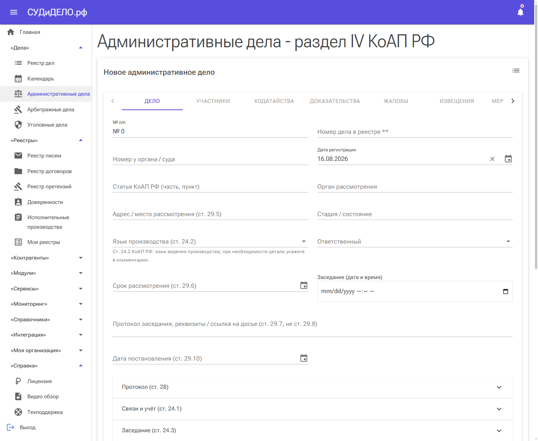This screenshot has height=441, width=538.
Task: Click the gavel icon for Арбитражные дела
Action: point(18,109)
